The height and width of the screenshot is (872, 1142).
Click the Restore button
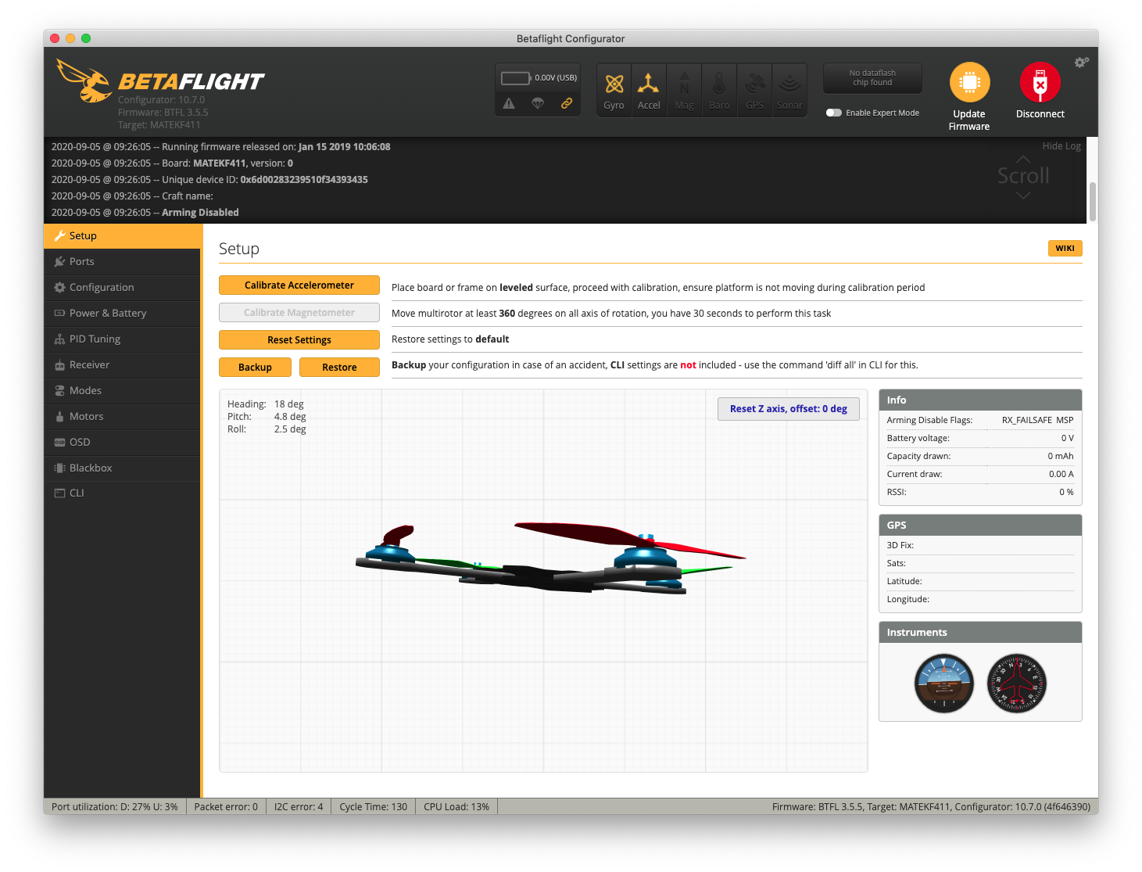pos(339,368)
